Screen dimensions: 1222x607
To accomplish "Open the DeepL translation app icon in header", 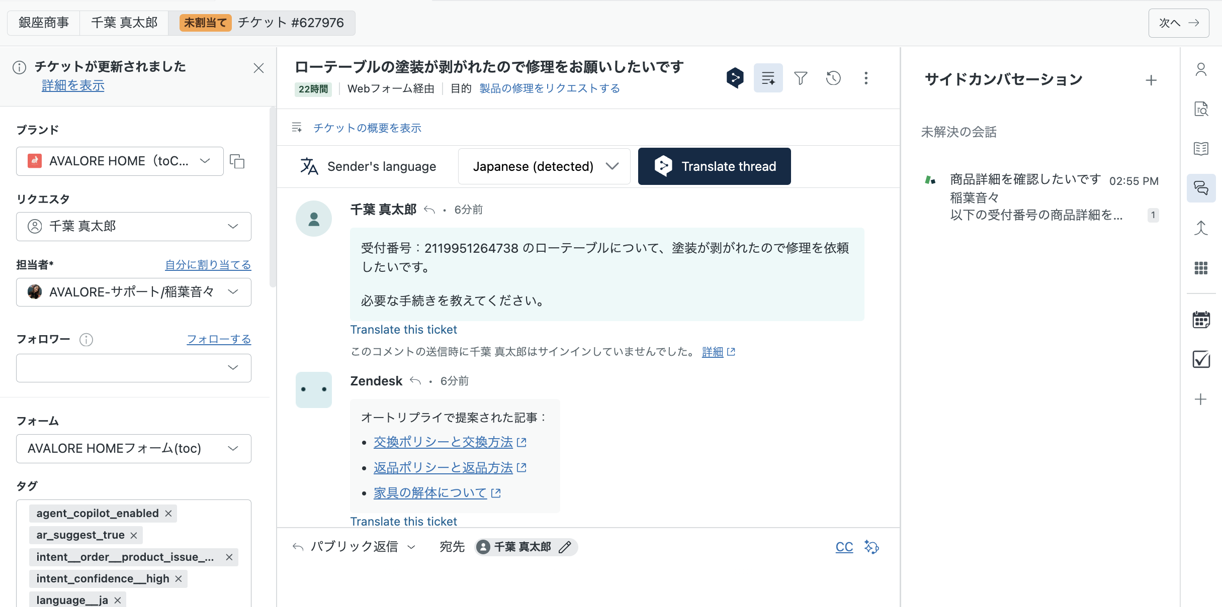I will pyautogui.click(x=735, y=78).
